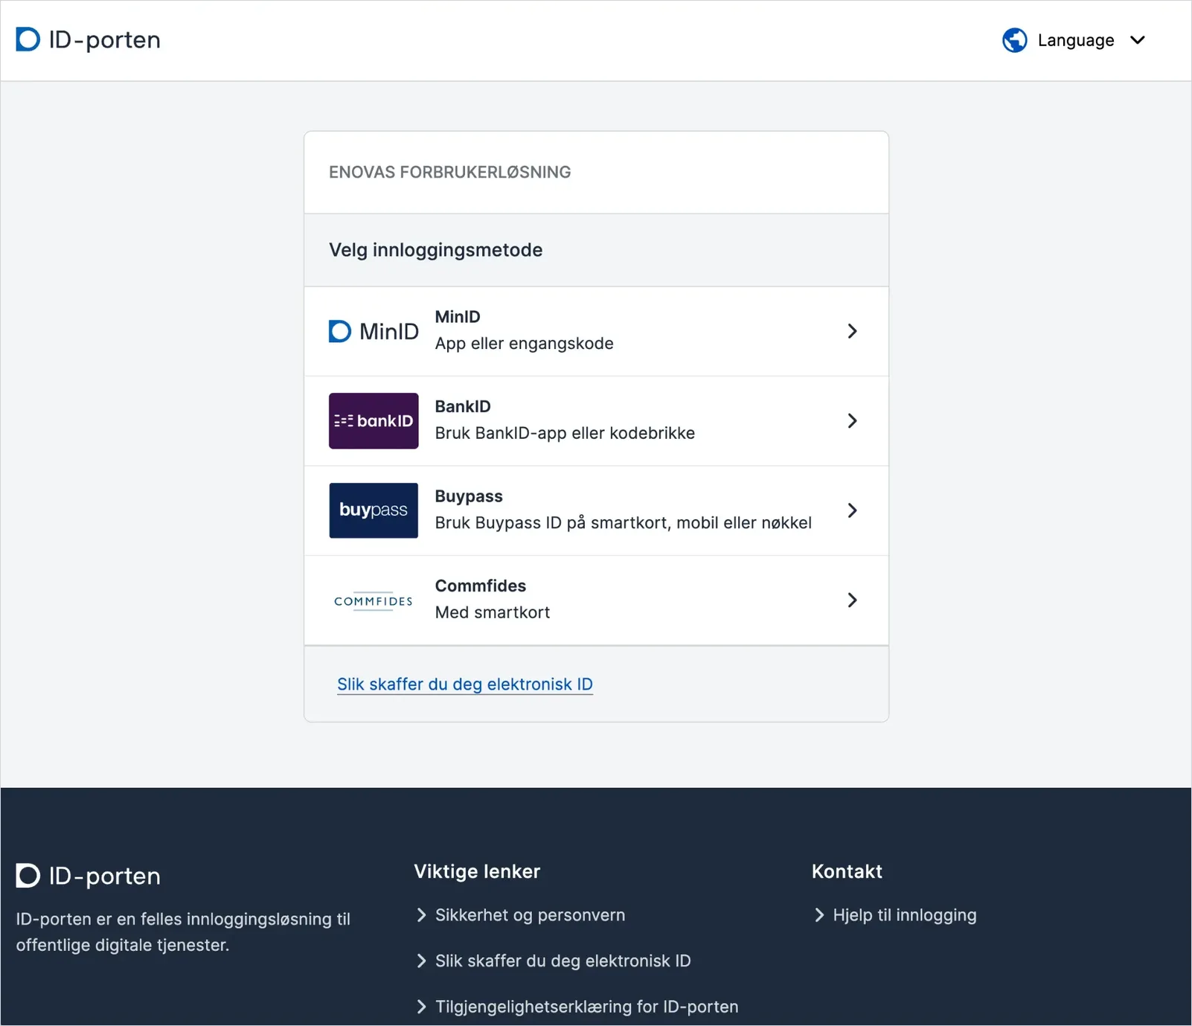
Task: Open the Language dropdown chevron
Action: point(1137,40)
